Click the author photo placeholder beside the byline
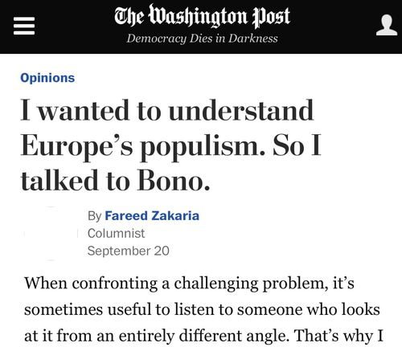Viewport: 402px width, 347px height. coord(50,234)
